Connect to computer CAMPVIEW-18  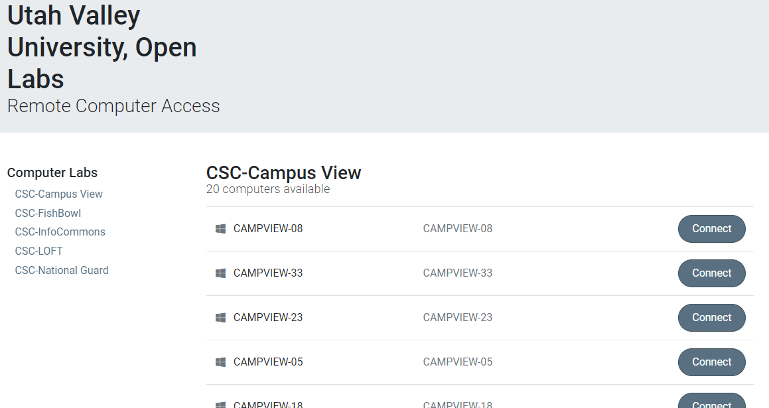coord(712,401)
